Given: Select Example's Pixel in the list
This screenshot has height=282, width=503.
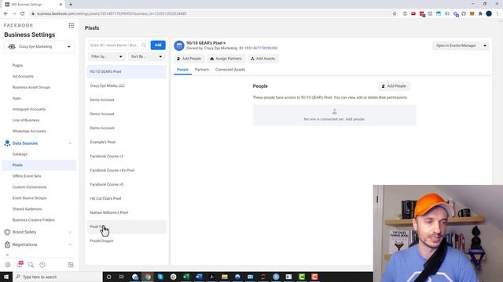Looking at the screenshot, I should click(x=127, y=142).
